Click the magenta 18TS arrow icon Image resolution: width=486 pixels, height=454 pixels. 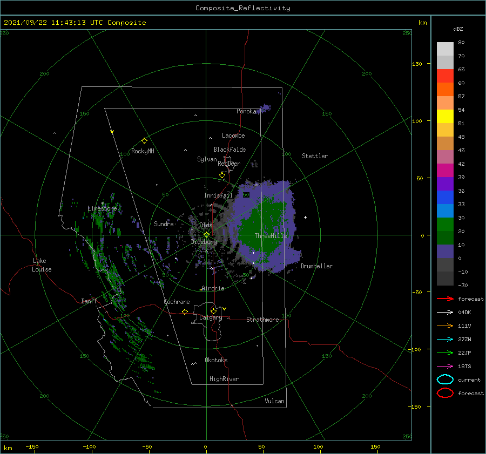pos(445,367)
